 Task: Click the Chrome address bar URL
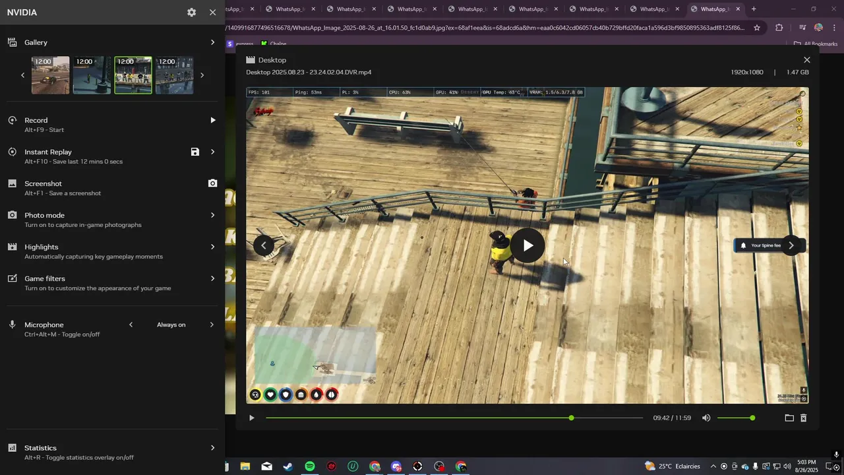485,28
